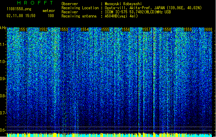Click the 0.8 kHz axis label

[3, 96]
